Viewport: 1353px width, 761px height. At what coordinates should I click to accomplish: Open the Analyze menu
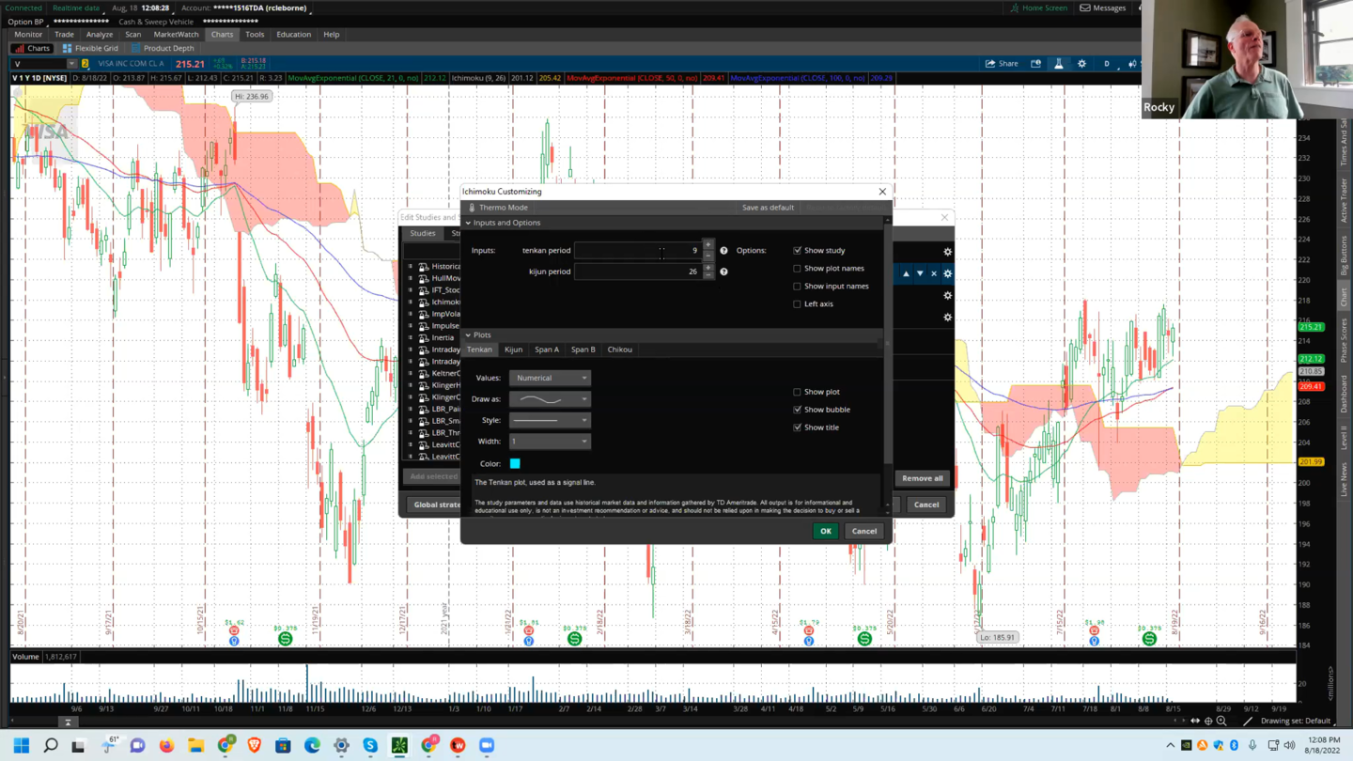99,34
